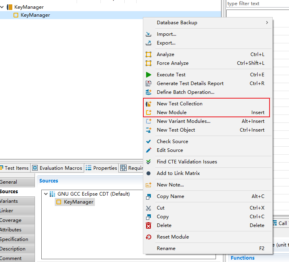
Task: Click the Copy icon next to Ctrl+C
Action: [148, 217]
